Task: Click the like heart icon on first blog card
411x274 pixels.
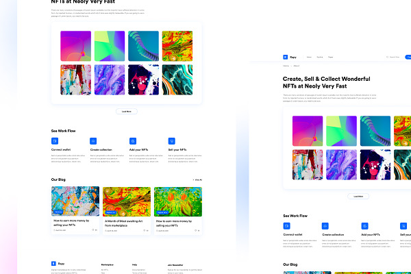Action: [92, 230]
